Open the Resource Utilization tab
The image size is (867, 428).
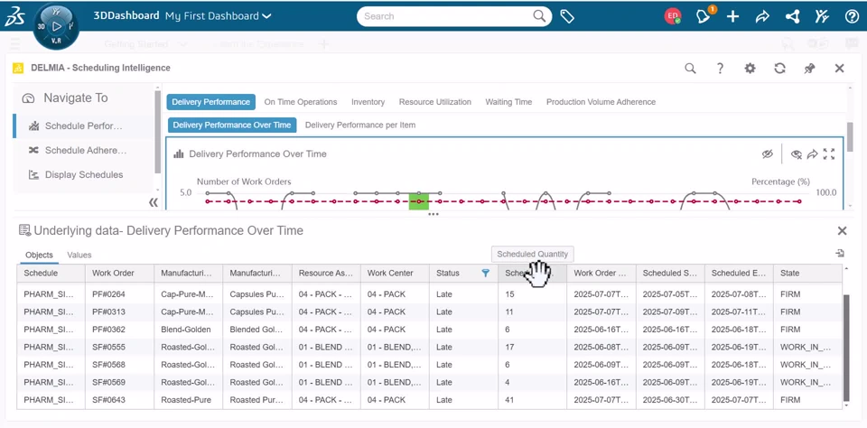[x=435, y=102]
